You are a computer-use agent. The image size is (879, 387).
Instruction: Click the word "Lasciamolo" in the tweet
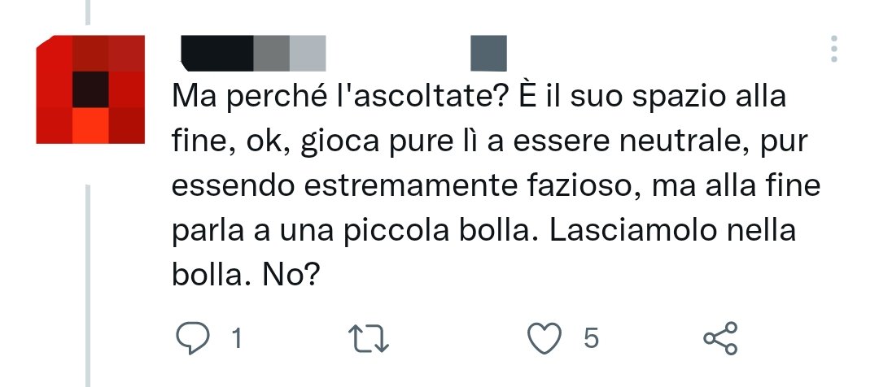click(633, 229)
